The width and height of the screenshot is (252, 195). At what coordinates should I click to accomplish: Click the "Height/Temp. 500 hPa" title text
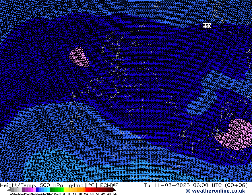[31, 185]
